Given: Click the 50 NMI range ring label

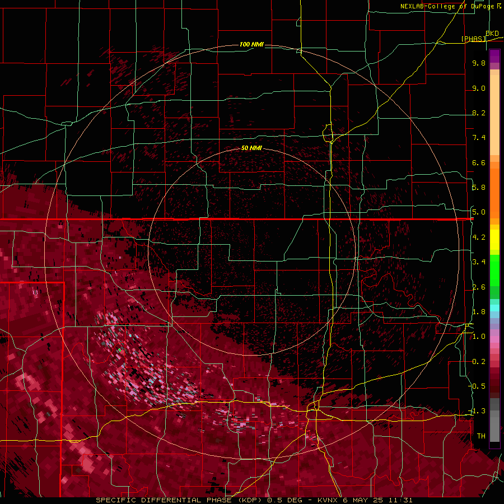Looking at the screenshot, I should pos(251,148).
